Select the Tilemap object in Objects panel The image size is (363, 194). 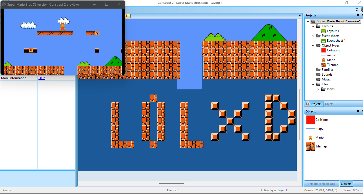tap(317, 146)
